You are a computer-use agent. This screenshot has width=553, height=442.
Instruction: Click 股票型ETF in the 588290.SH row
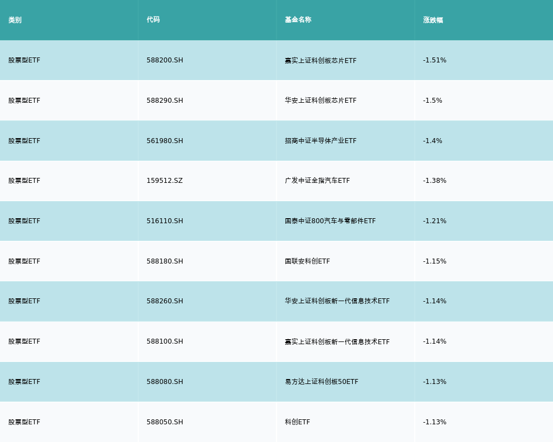(24, 101)
